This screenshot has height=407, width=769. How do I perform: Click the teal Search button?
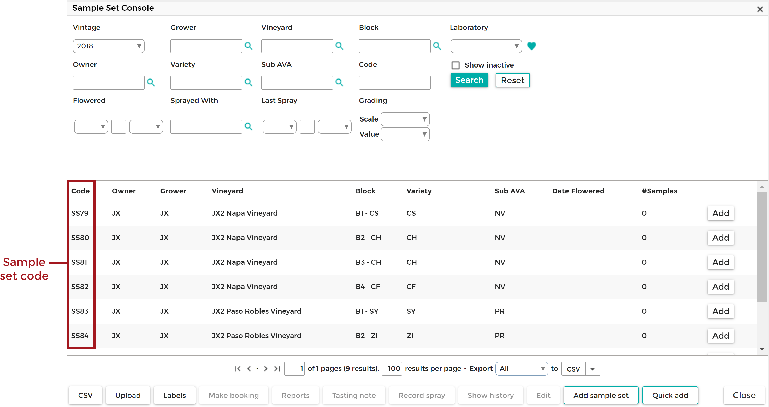tap(469, 80)
